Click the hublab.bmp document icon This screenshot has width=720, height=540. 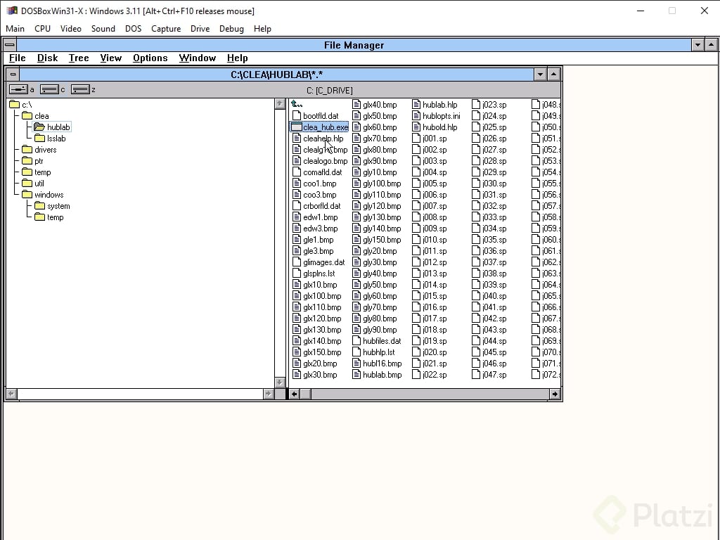coord(356,375)
